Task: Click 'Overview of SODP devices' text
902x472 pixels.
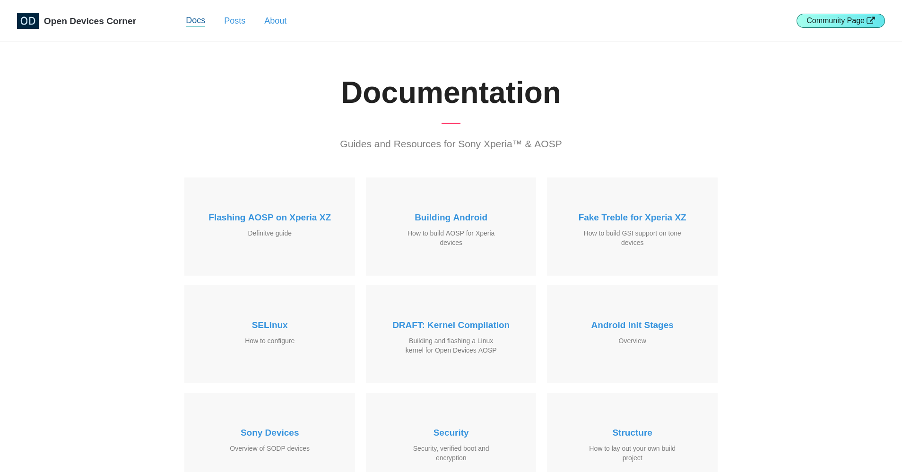Action: click(269, 448)
